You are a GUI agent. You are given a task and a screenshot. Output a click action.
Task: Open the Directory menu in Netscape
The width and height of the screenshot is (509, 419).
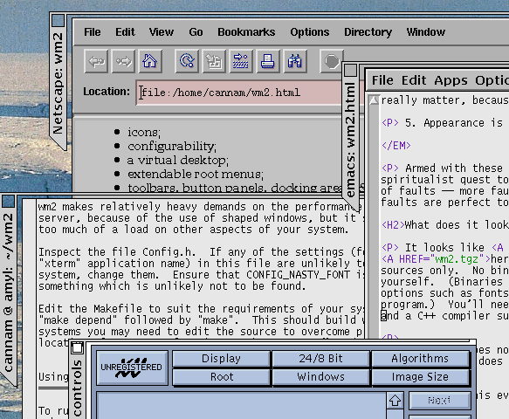click(368, 32)
